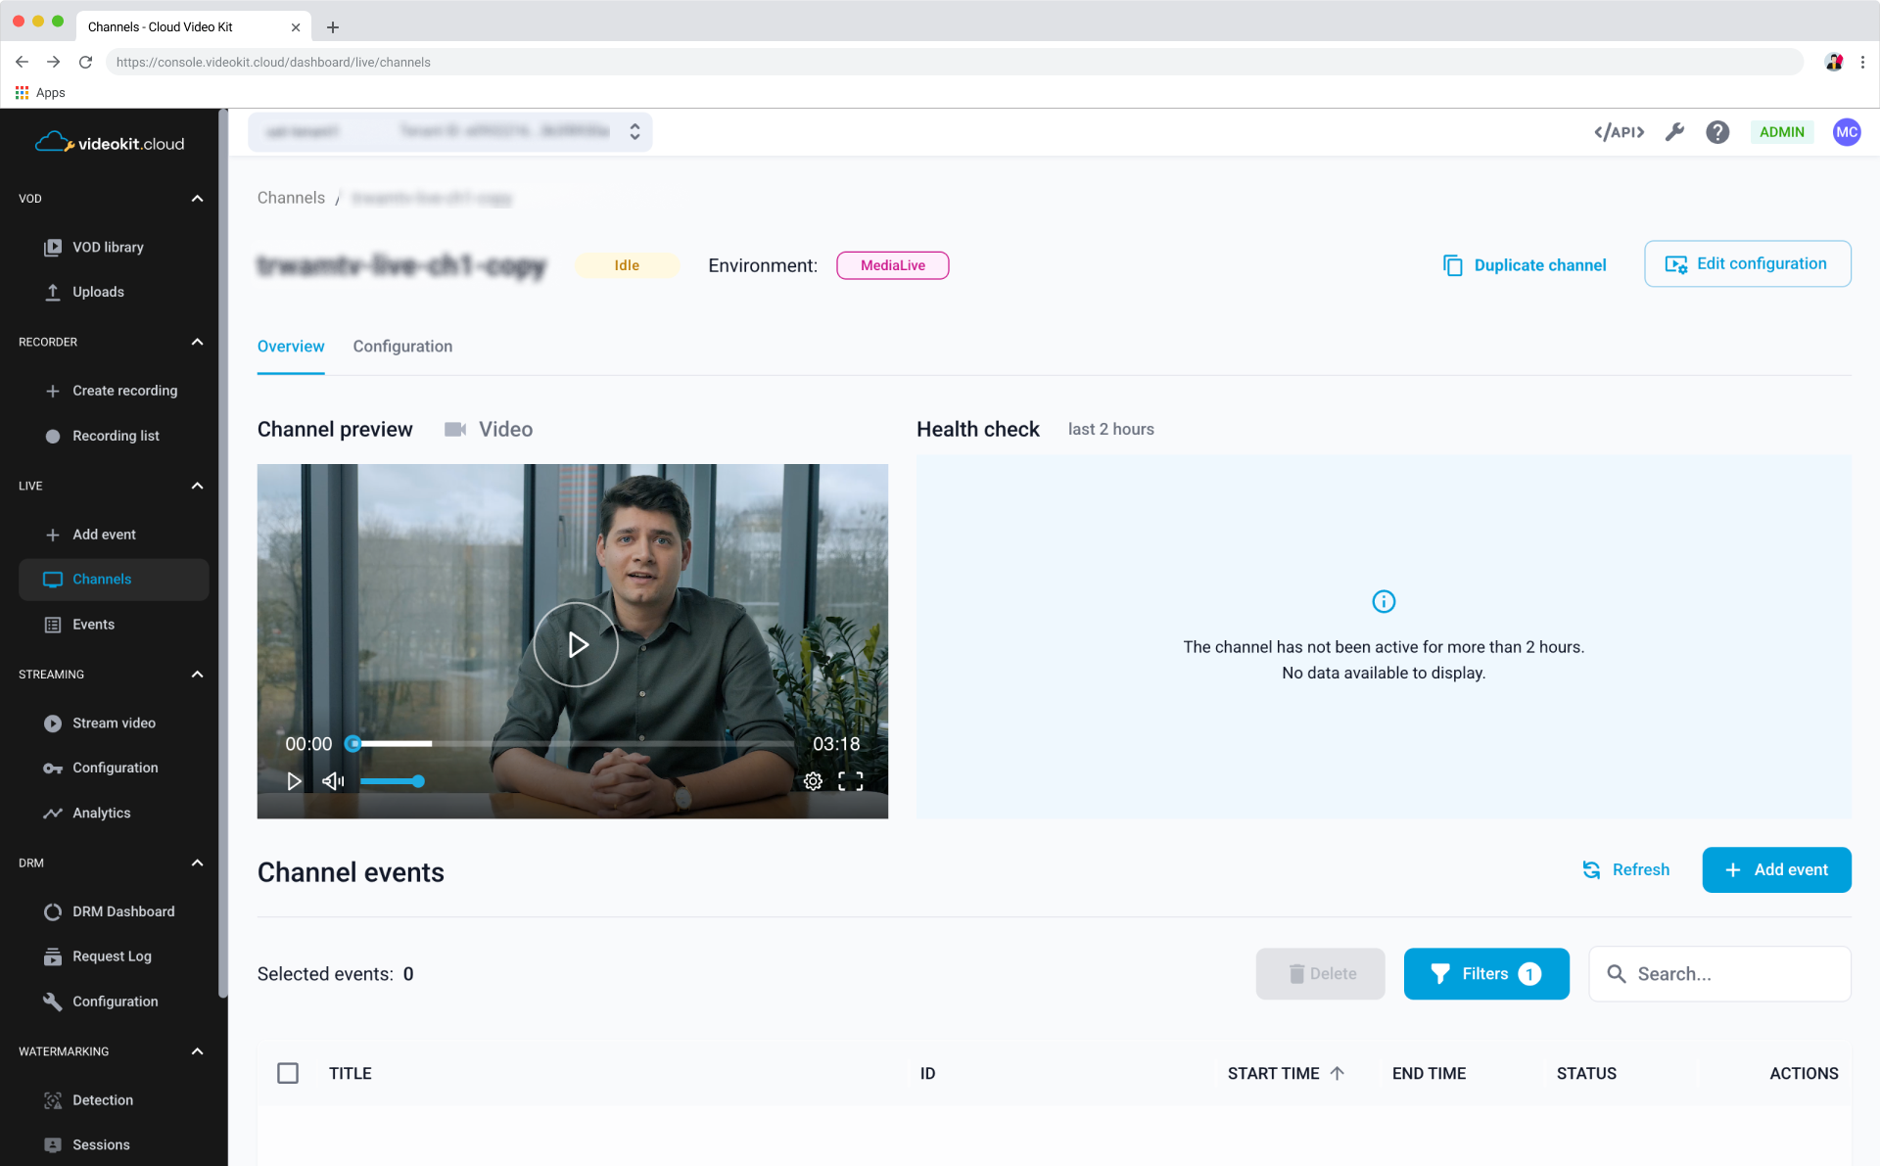Switch to the Configuration tab
This screenshot has height=1166, width=1880.
tap(402, 347)
